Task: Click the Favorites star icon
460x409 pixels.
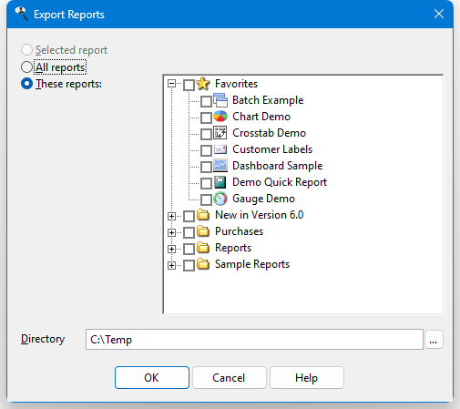Action: (x=203, y=84)
